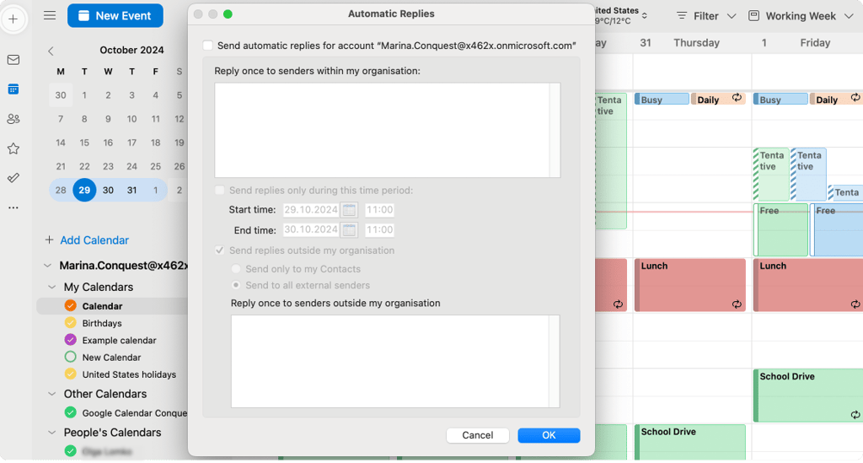Click the Working Week view icon
Image resolution: width=863 pixels, height=463 pixels.
753,16
